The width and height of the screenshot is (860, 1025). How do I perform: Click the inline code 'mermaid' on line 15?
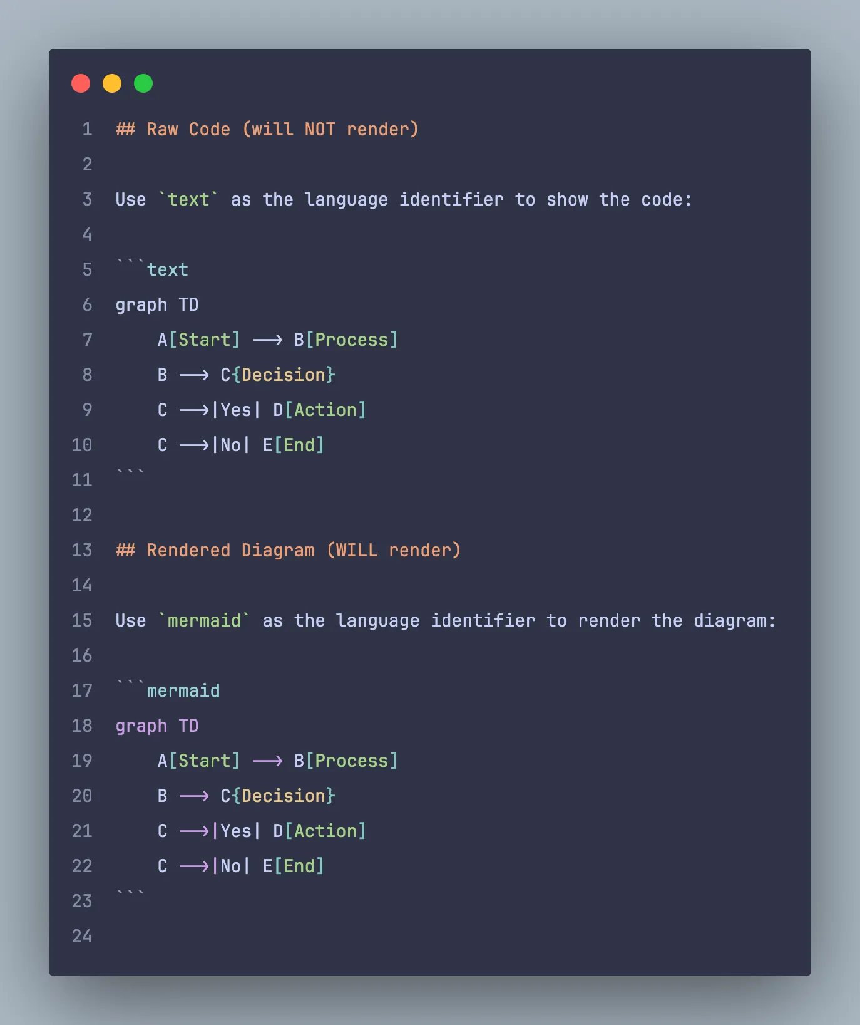203,620
